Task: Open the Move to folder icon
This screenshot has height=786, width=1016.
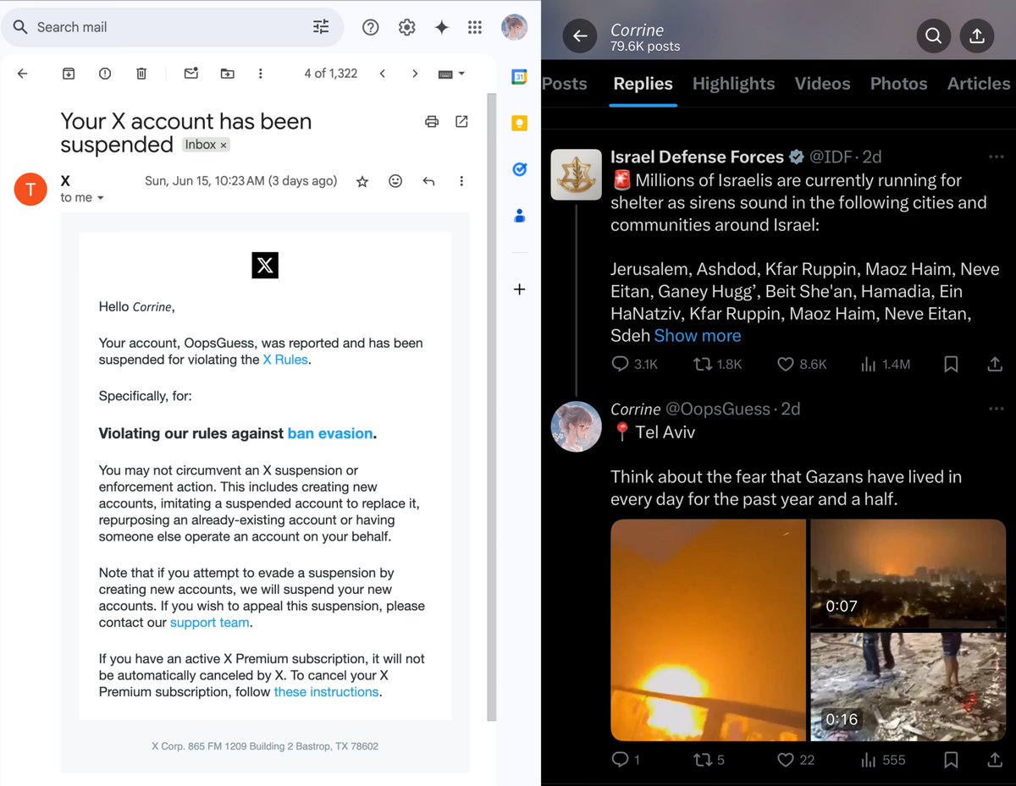Action: (x=228, y=74)
